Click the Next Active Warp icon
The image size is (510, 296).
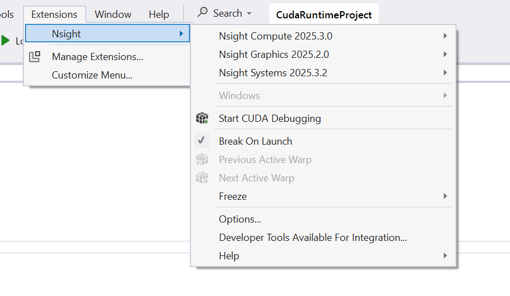[202, 178]
